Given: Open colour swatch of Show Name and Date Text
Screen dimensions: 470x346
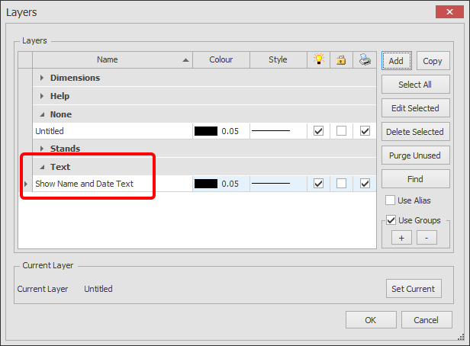Looking at the screenshot, I should coord(206,184).
